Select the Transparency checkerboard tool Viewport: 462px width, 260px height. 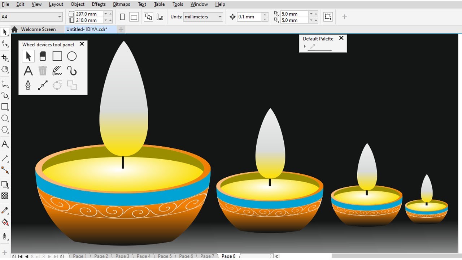pyautogui.click(x=5, y=196)
